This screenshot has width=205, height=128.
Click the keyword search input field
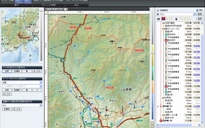click(20, 86)
